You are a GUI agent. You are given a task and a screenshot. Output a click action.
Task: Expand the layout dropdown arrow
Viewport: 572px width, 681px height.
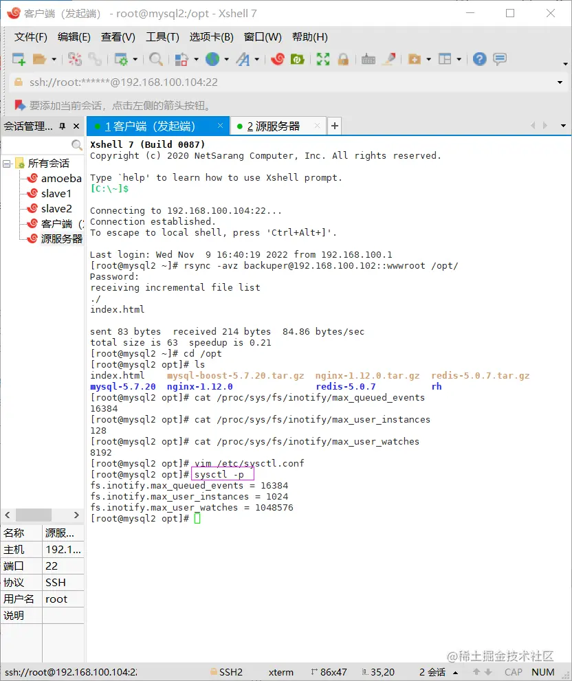[x=459, y=59]
